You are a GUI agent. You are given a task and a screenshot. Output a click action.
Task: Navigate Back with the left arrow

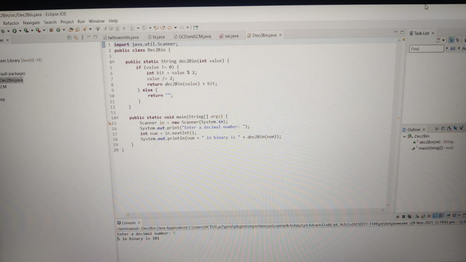[170, 28]
